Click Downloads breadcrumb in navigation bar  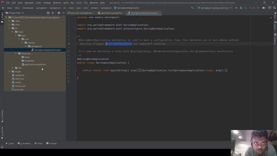point(28,8)
